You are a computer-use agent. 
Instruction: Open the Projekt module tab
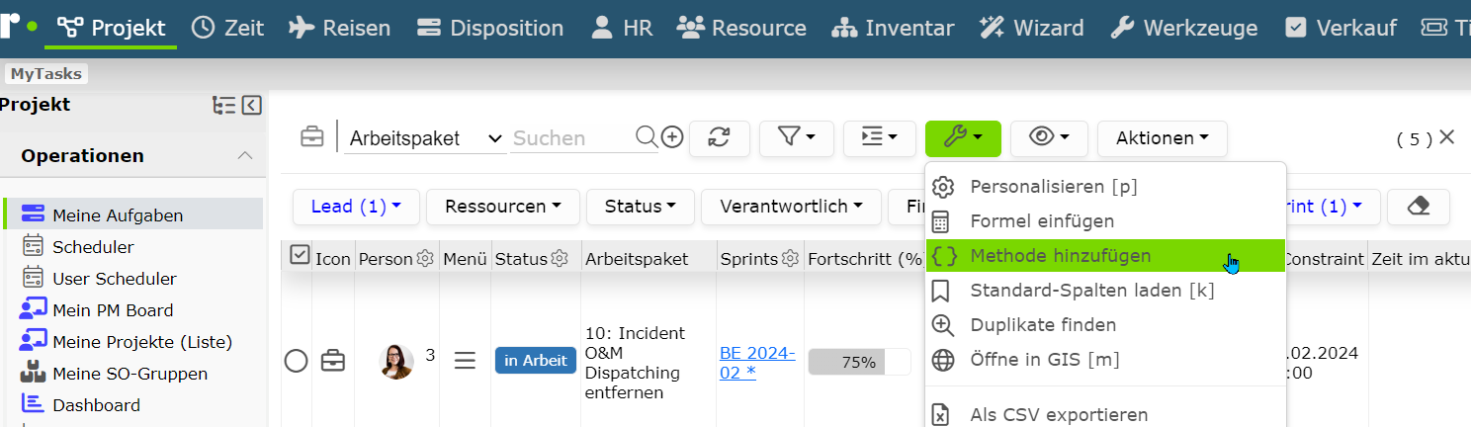coord(112,28)
